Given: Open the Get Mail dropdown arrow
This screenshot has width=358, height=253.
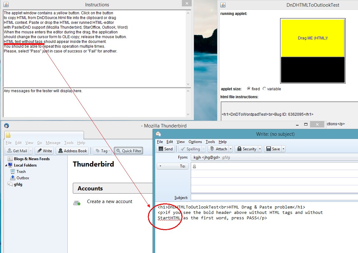Looking at the screenshot, I should click(x=31, y=151).
